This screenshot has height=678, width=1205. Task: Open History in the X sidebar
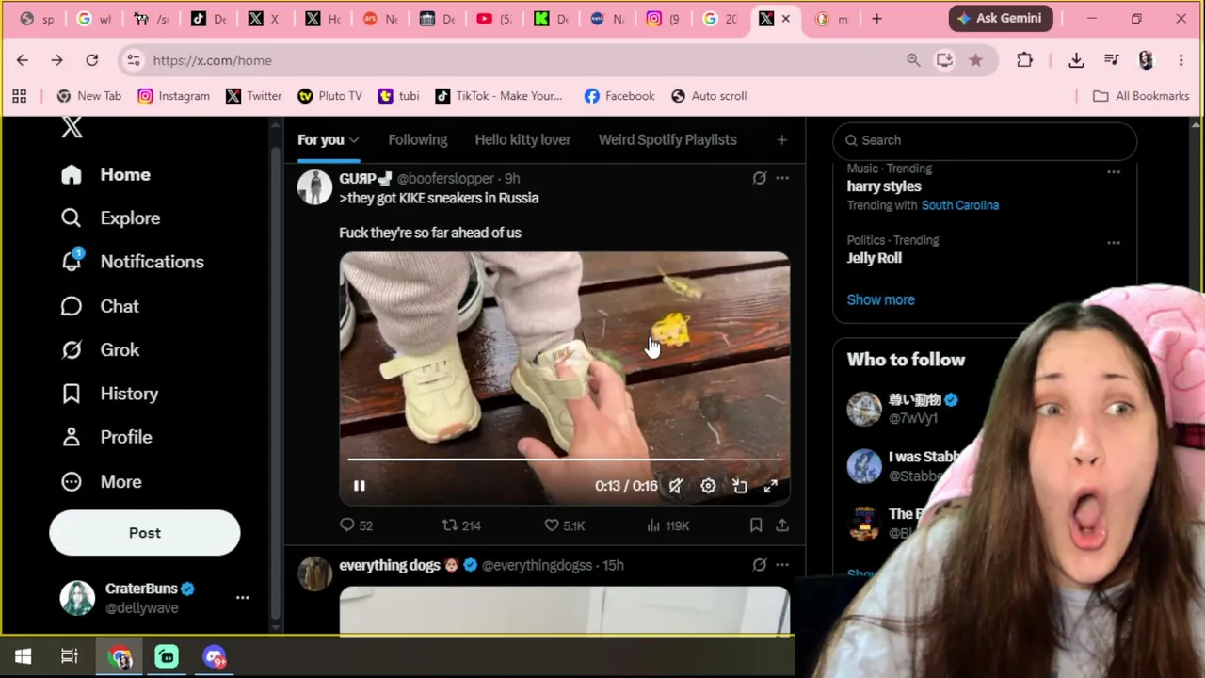tap(109, 394)
